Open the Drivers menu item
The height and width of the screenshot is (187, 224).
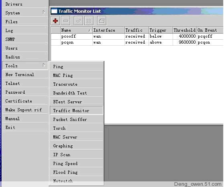click(x=25, y=4)
